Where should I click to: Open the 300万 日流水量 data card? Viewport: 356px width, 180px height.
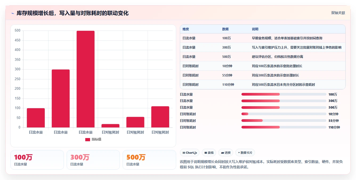click(x=93, y=160)
